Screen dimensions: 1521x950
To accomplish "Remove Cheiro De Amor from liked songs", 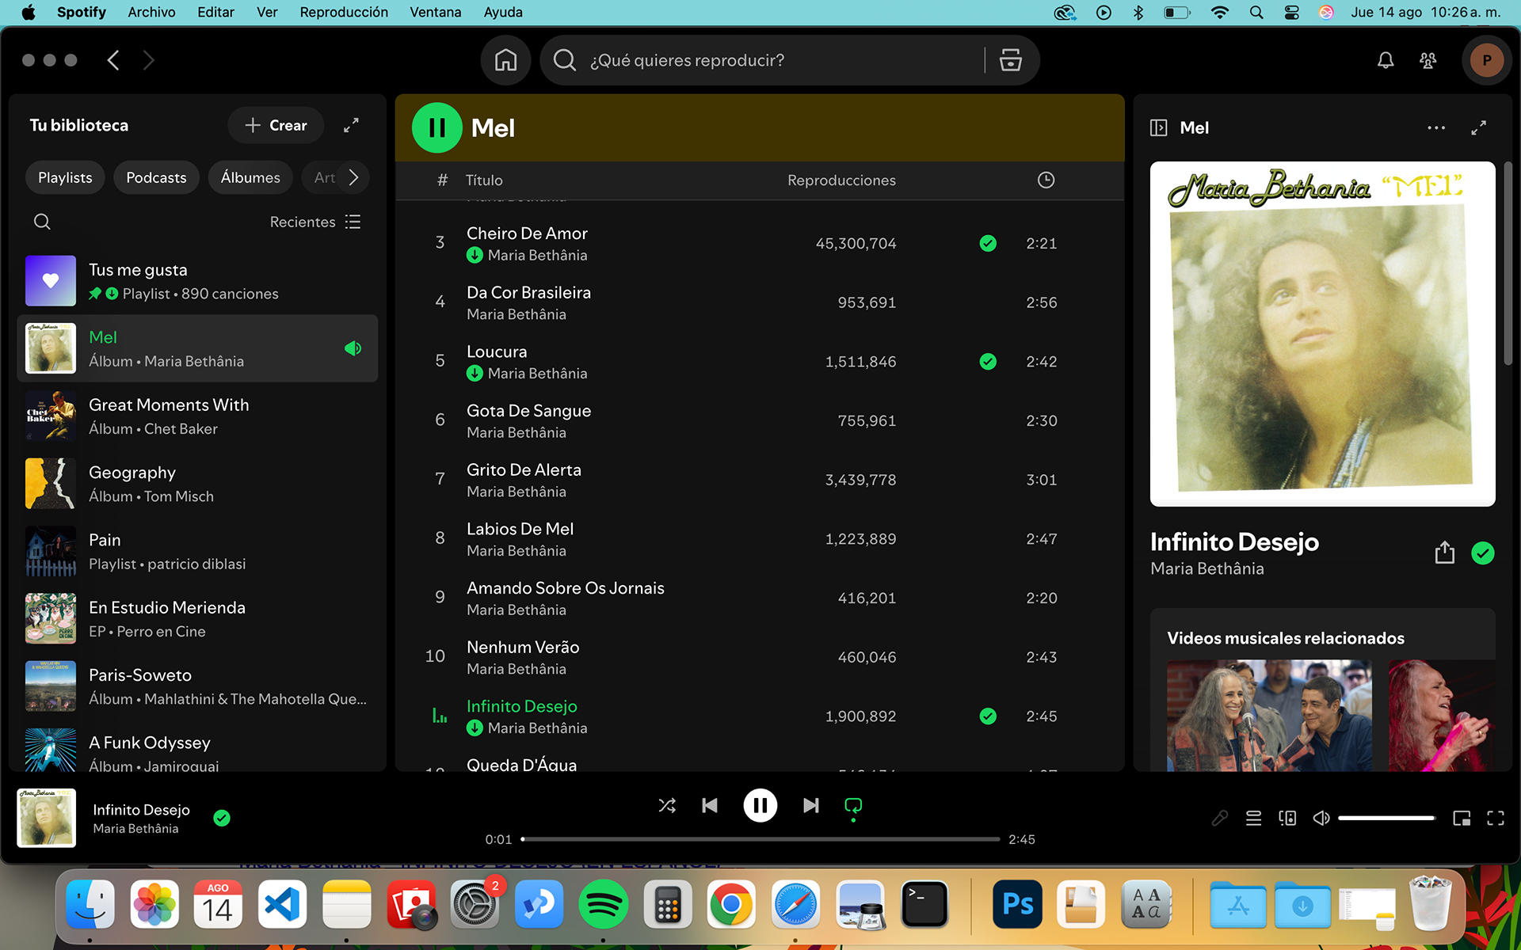I will coord(988,243).
